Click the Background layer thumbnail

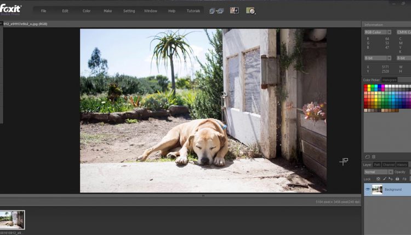point(377,190)
